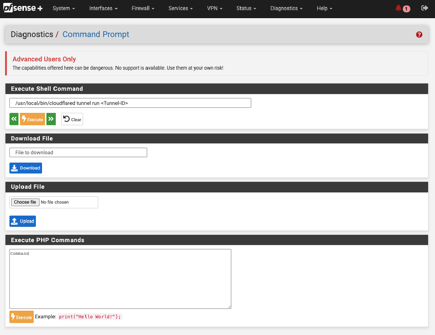Click the logout arrow icon
The image size is (435, 335).
424,8
